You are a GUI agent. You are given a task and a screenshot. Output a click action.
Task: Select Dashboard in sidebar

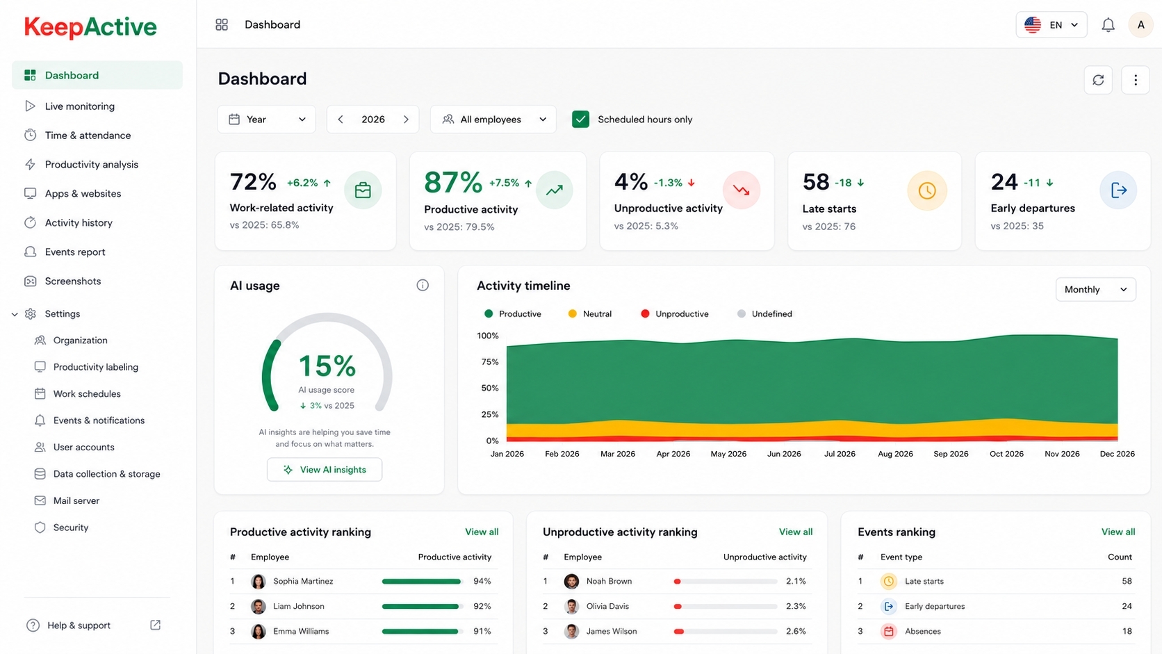click(x=97, y=75)
